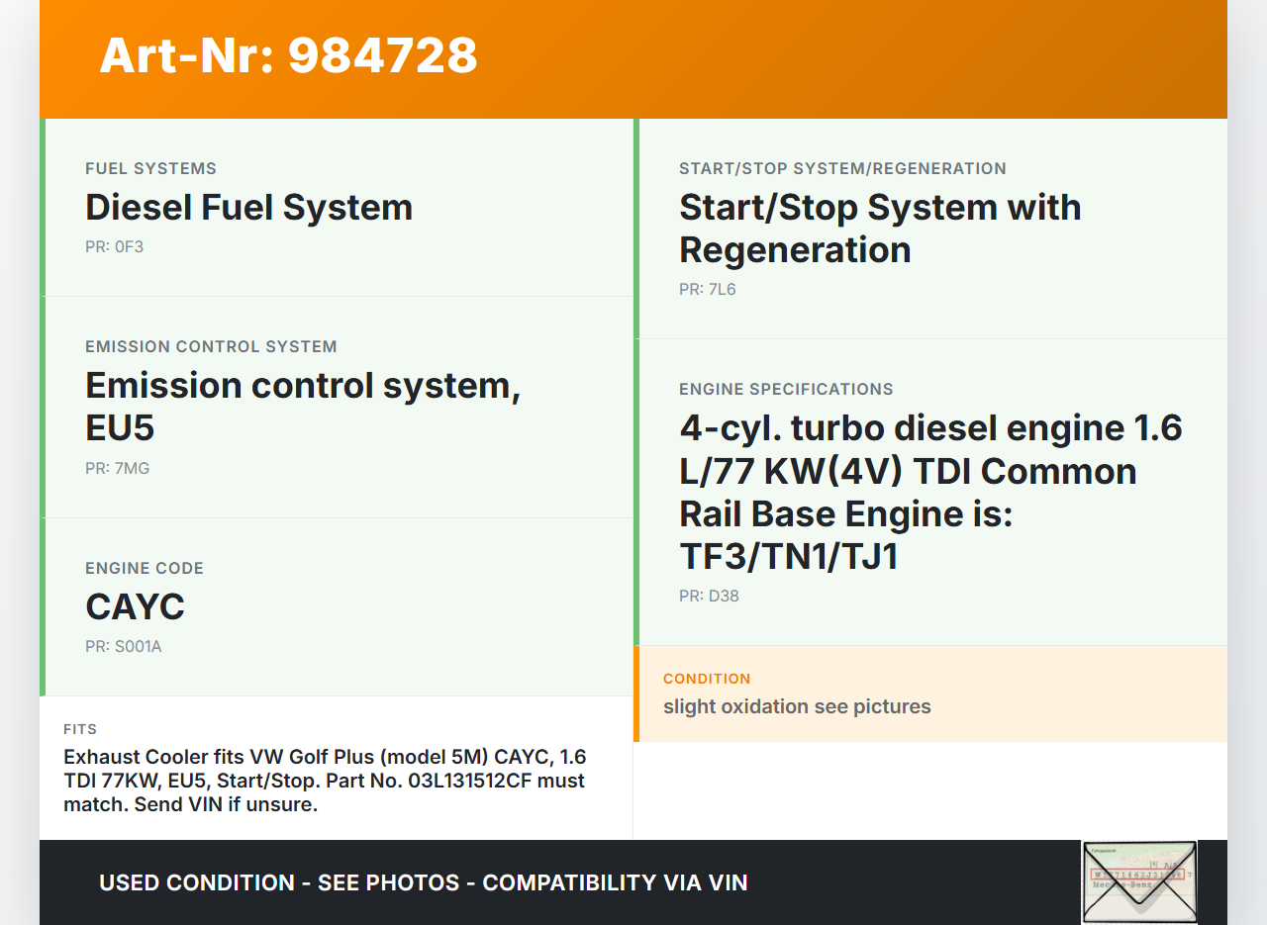Click the Exhaust Cooler fits description text
This screenshot has height=925, width=1267.
point(325,781)
